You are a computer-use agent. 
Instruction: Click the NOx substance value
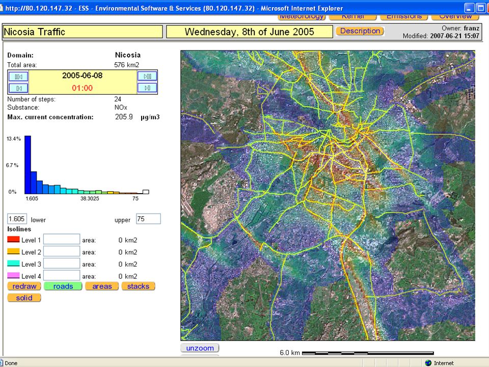click(x=121, y=108)
